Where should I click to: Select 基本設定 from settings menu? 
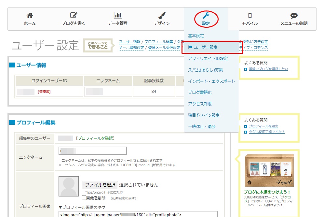tap(196, 36)
